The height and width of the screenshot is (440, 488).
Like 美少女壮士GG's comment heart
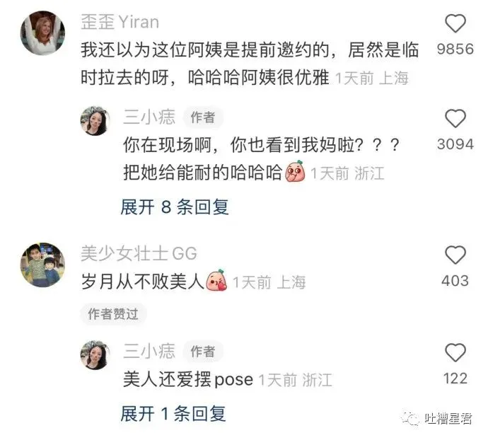455,255
